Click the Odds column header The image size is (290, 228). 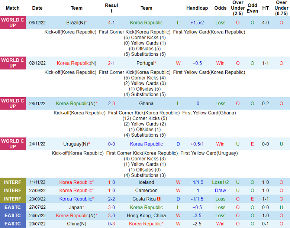coord(220,8)
